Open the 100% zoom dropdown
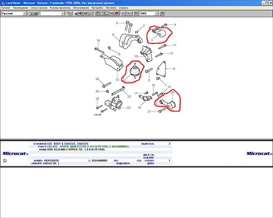Image resolution: width=273 pixels, height=218 pixels. click(156, 13)
